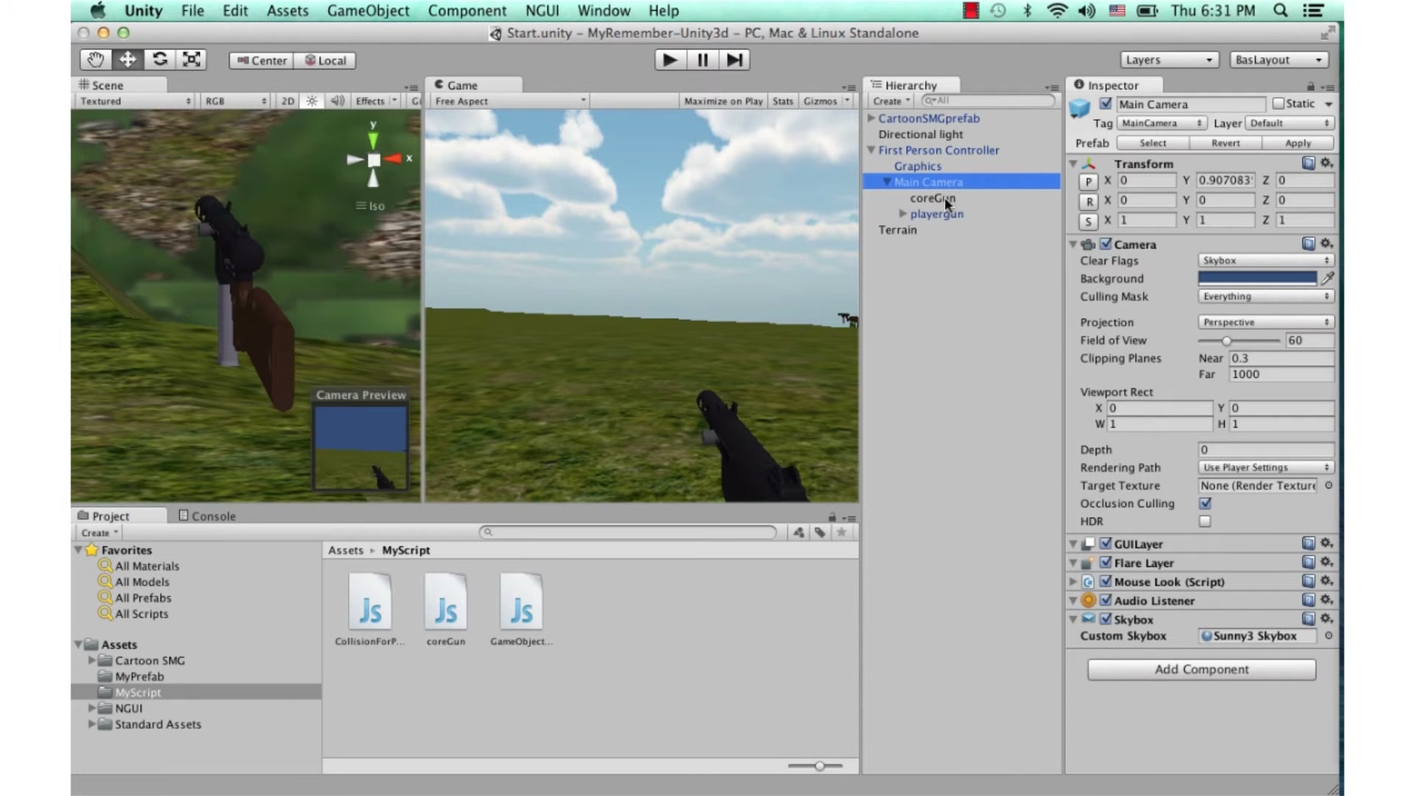
Task: Open macOS Spotlight search icon
Action: click(x=1281, y=10)
